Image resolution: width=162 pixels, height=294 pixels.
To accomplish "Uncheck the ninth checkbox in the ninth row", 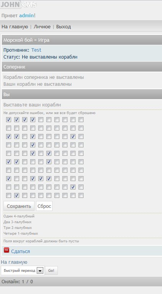I will click(x=73, y=187).
